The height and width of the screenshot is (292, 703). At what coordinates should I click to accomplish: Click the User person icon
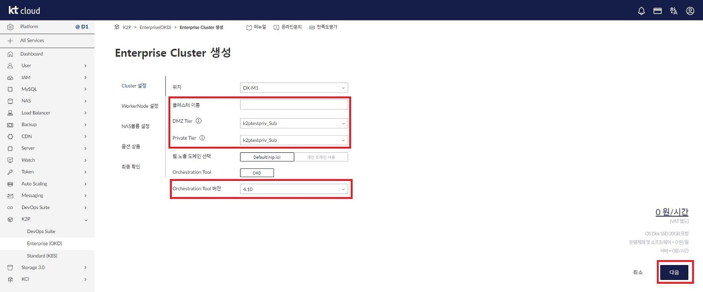pos(10,65)
